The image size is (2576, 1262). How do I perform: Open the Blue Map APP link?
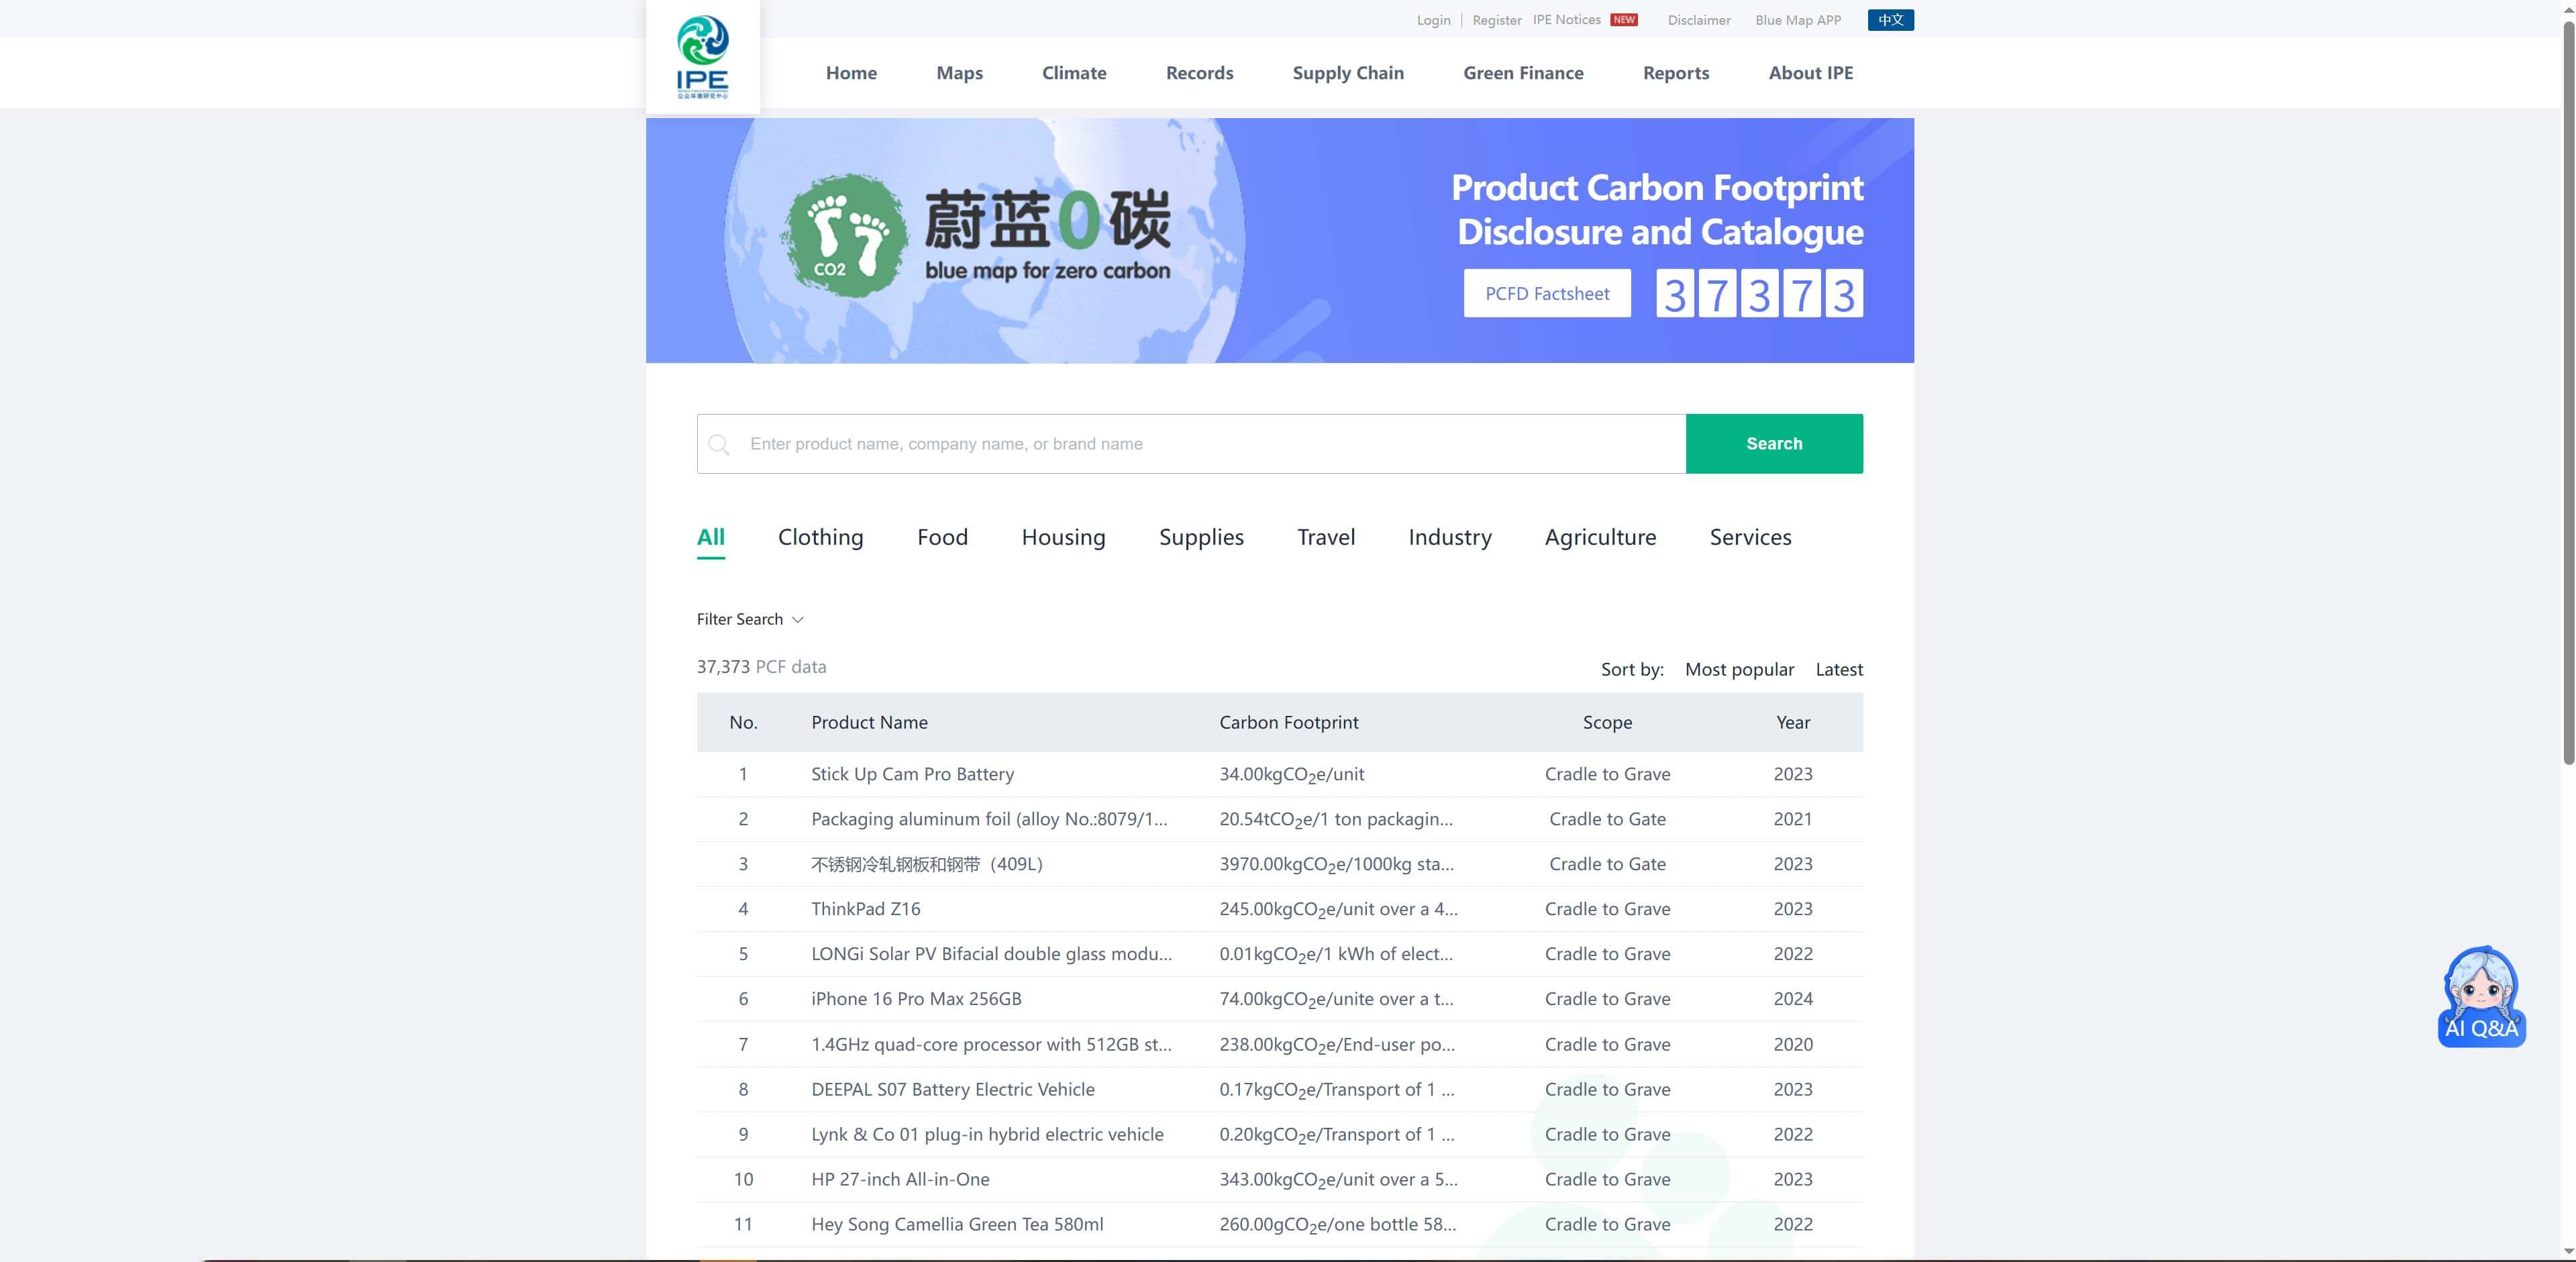[1798, 20]
